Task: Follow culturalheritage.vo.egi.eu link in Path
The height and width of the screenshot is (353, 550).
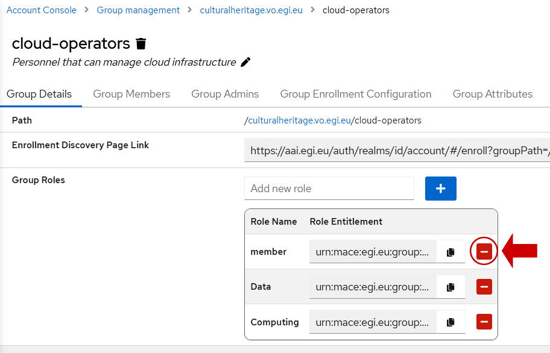Action: pyautogui.click(x=300, y=120)
